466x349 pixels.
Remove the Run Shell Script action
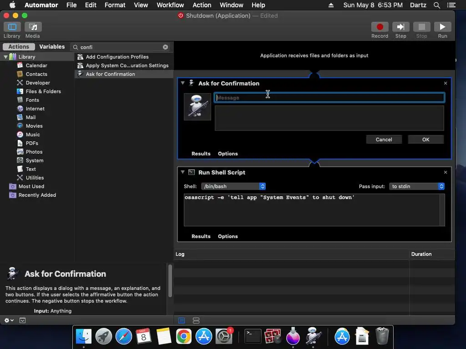(x=445, y=172)
